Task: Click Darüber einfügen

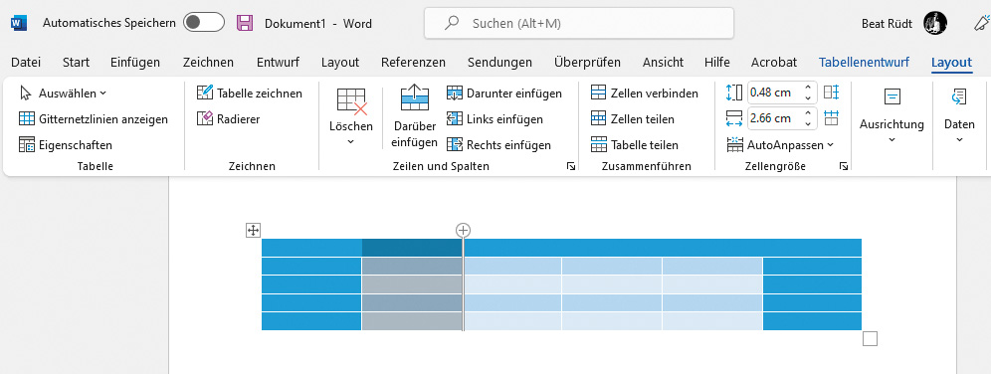Action: 415,117
